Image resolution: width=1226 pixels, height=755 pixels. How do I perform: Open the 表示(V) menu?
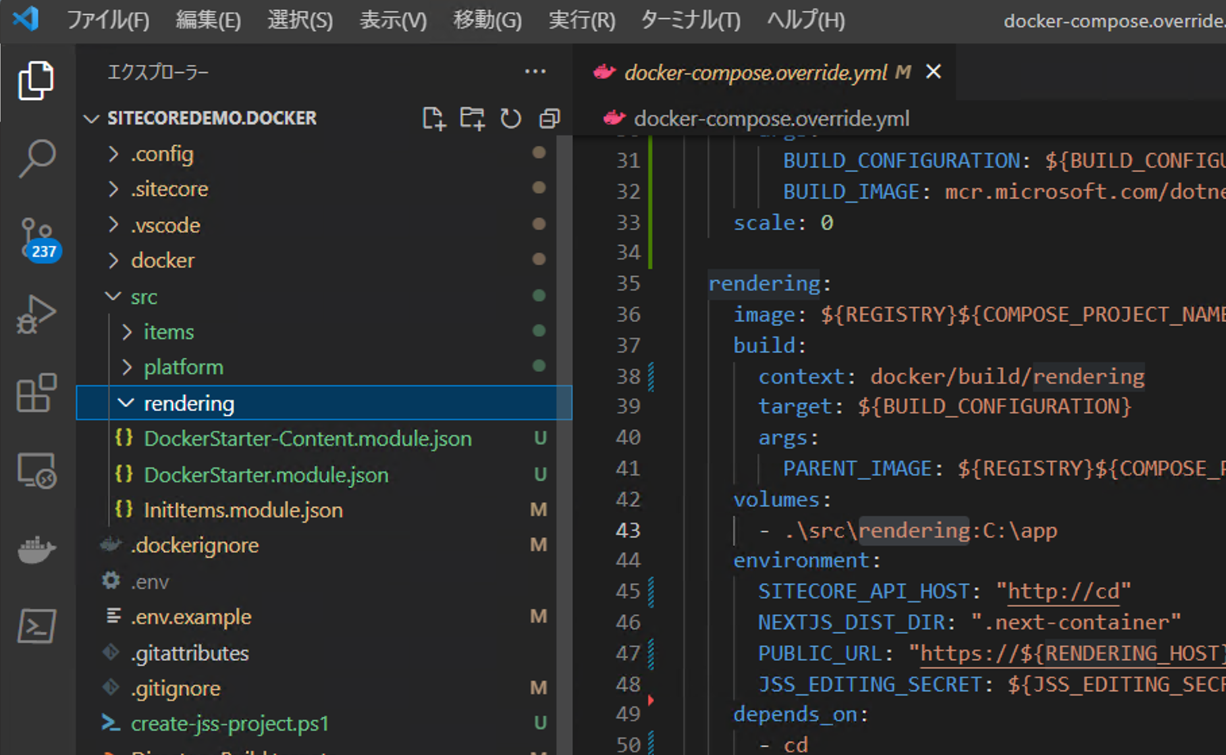click(393, 20)
